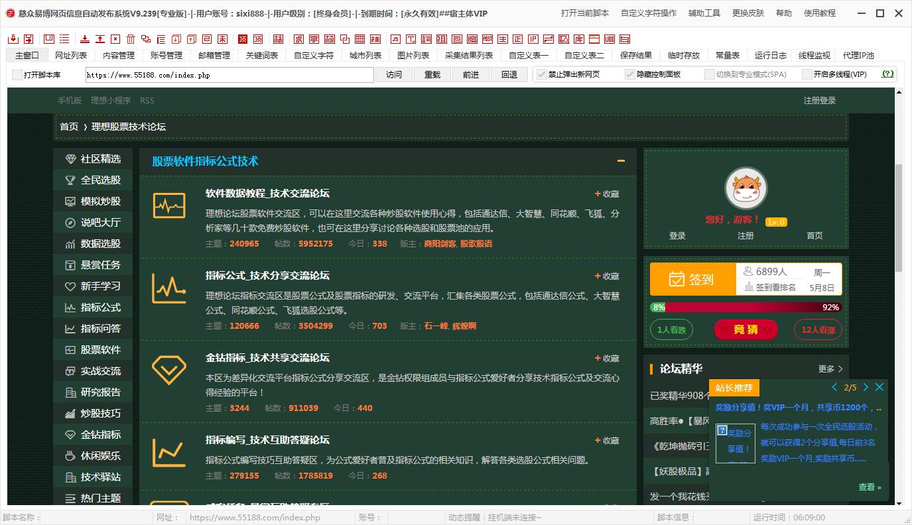The height and width of the screenshot is (525, 912).
Task: Click the 指标编写 forum line chart icon
Action: point(169,452)
